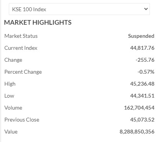Click the Previous Close label

pyautogui.click(x=22, y=120)
